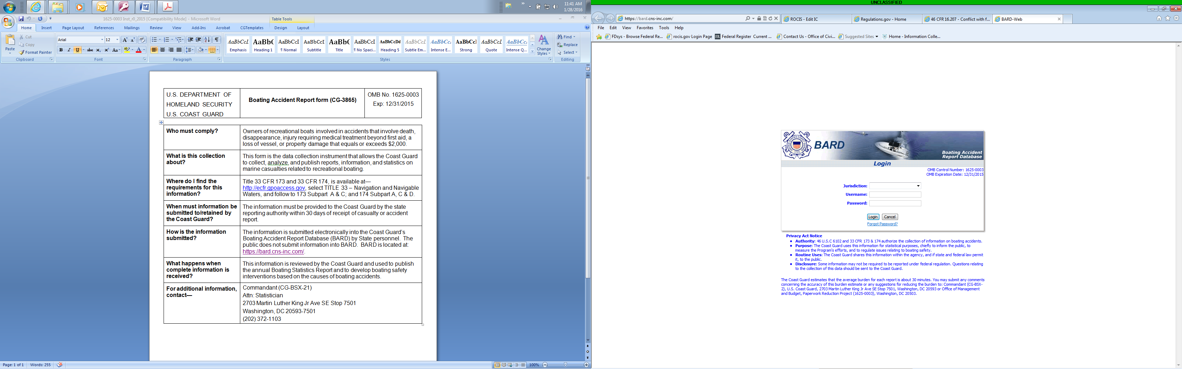Screen dimensions: 1182x369
Task: Open the Jurisdiction dropdown on BARD login
Action: [x=895, y=186]
